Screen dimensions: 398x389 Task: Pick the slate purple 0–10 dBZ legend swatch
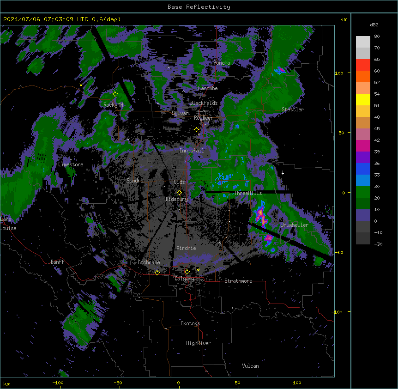pos(363,215)
